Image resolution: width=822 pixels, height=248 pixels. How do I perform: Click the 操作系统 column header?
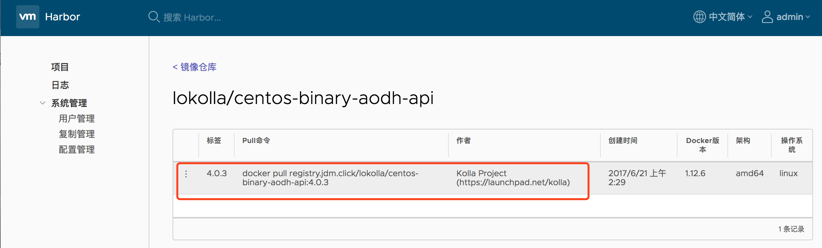click(x=792, y=145)
